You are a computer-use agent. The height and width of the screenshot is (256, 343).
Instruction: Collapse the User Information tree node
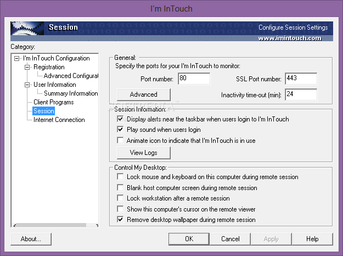[27, 85]
